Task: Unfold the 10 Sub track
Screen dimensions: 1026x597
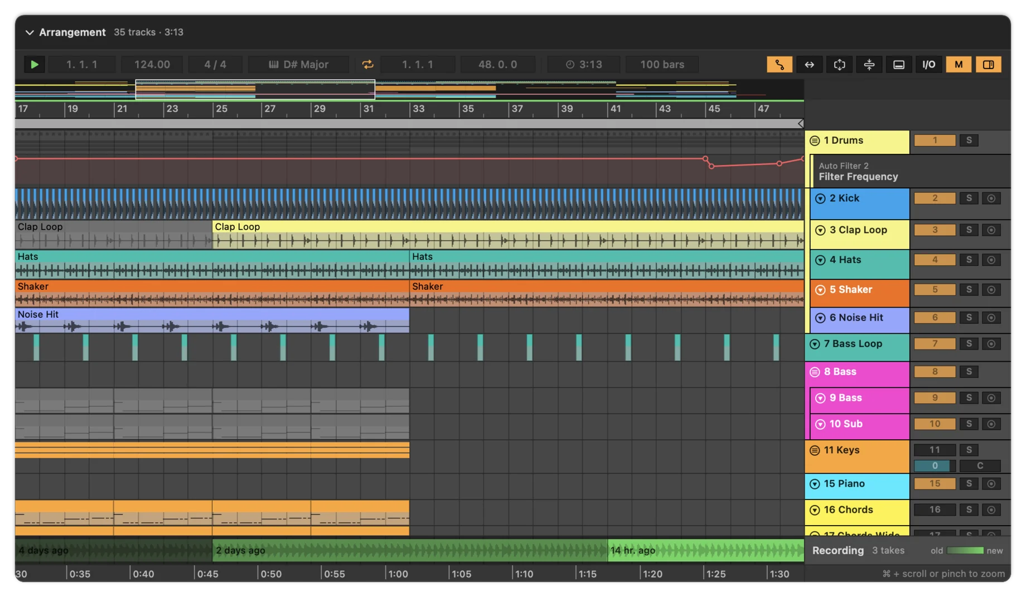Action: 820,424
